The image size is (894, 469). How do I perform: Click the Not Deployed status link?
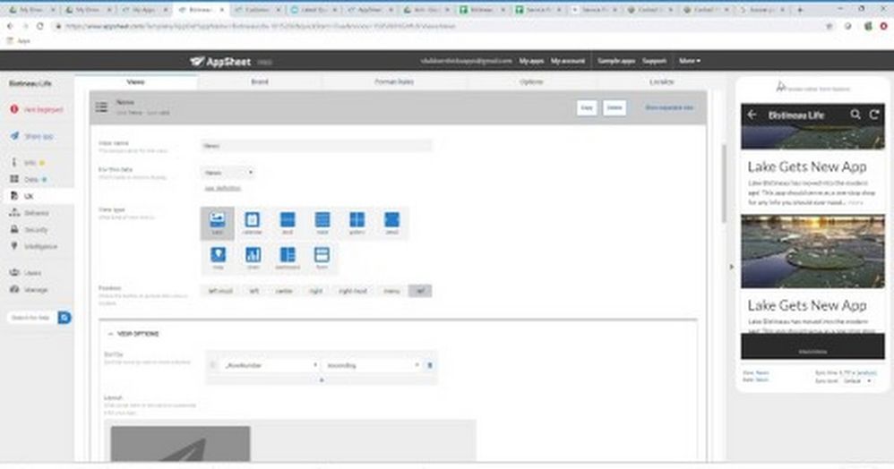43,109
